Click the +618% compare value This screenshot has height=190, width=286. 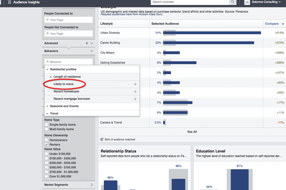pos(279,33)
